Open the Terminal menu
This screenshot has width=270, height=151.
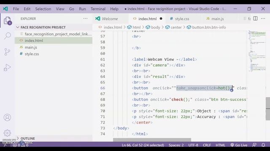pyautogui.click(x=98, y=9)
